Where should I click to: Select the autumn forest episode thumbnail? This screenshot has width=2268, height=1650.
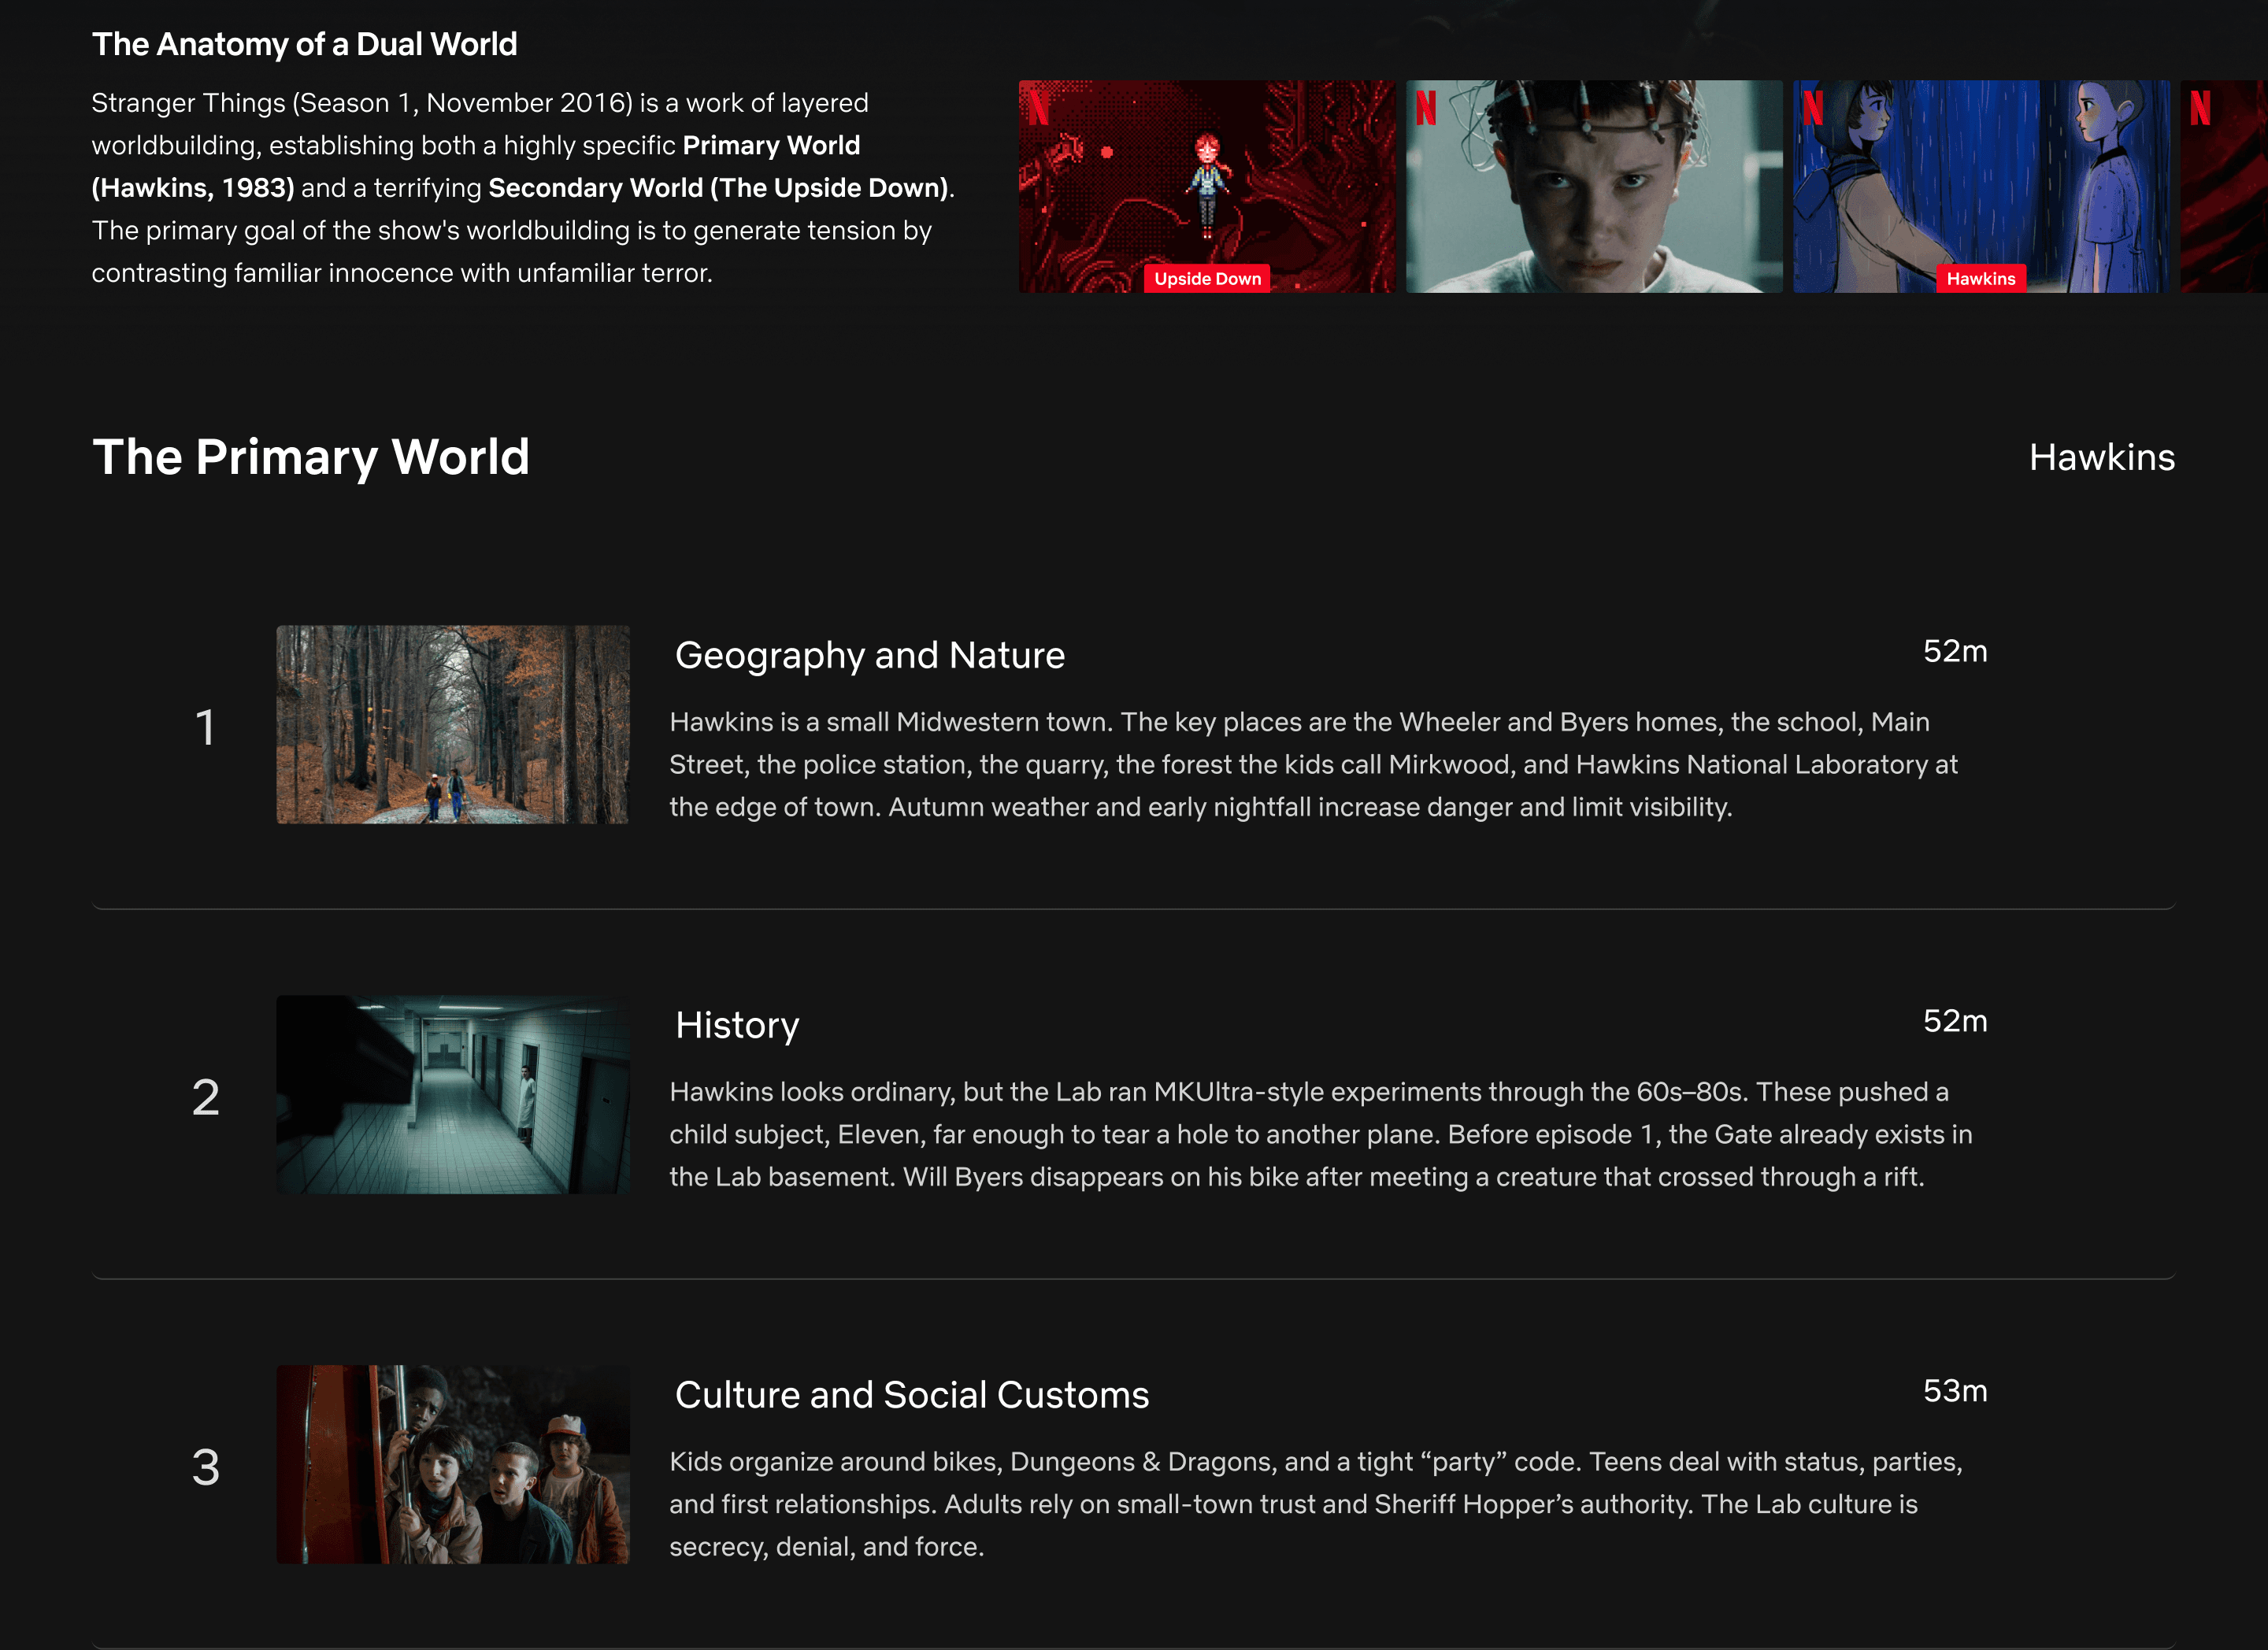click(x=453, y=724)
